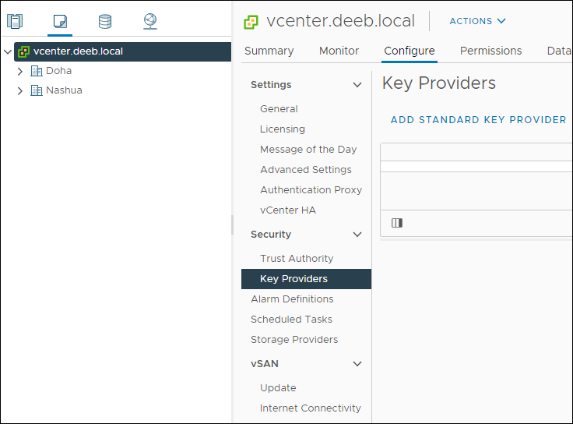573x424 pixels.
Task: Open Message of the Day settings
Action: point(308,150)
